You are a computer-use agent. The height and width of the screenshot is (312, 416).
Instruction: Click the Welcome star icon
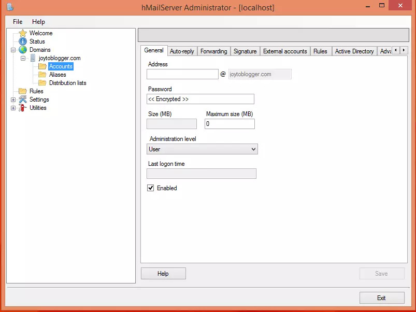tap(23, 33)
